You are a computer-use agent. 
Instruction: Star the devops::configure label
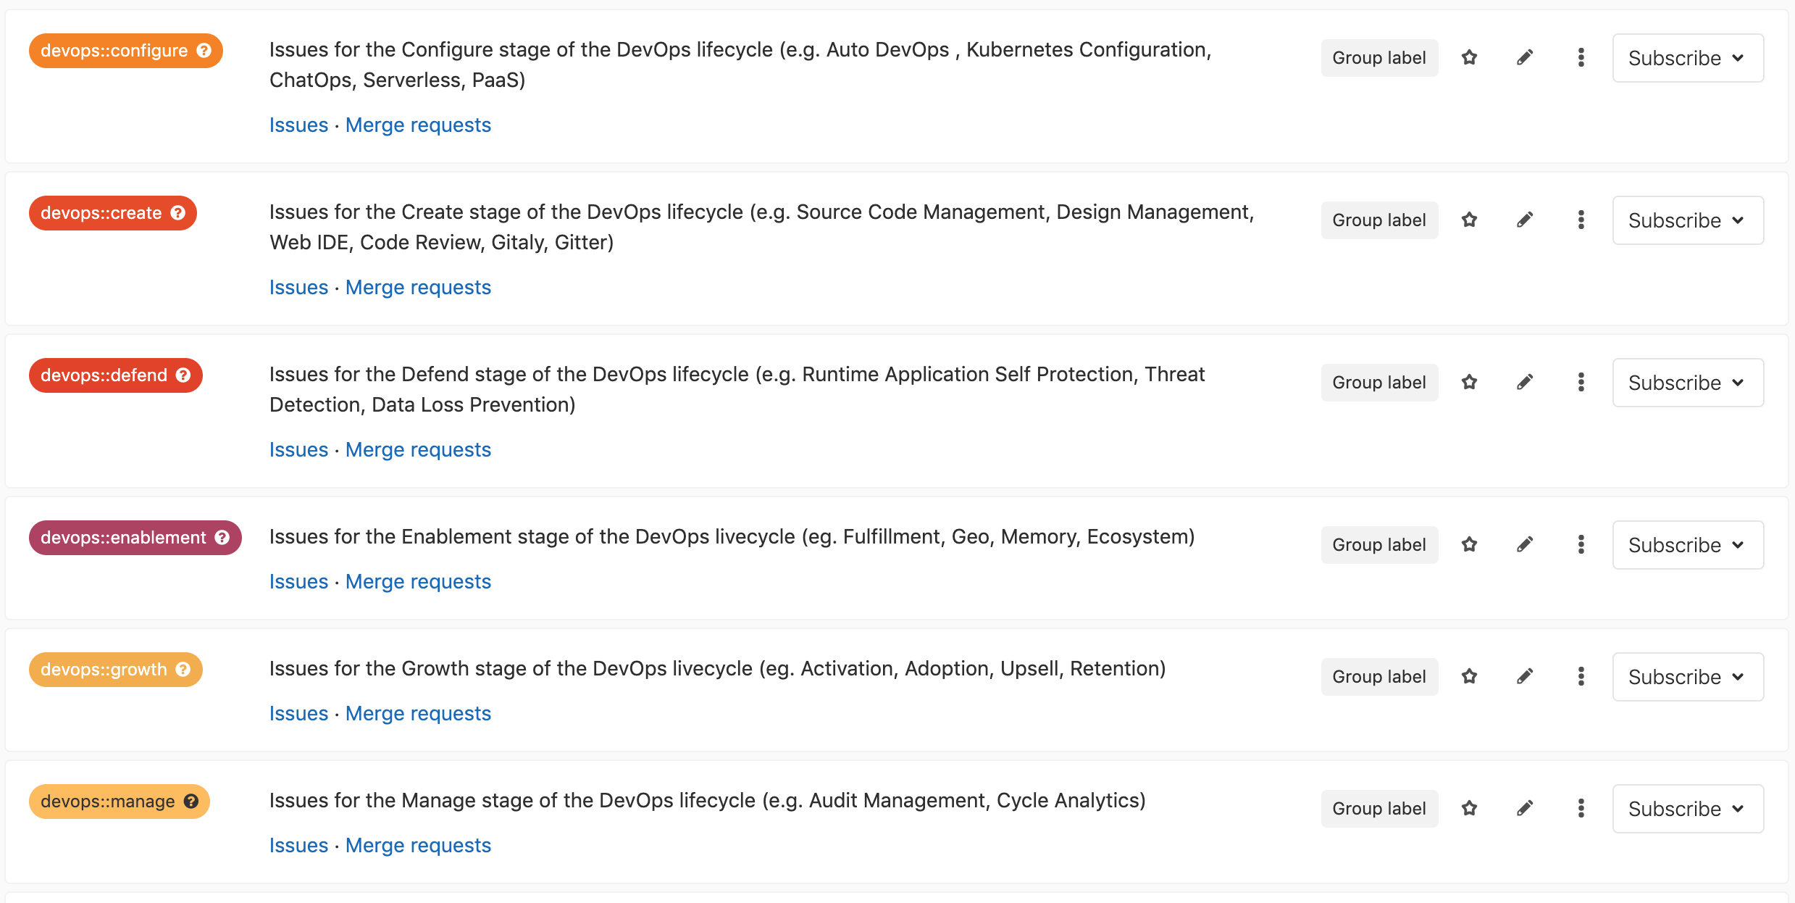pyautogui.click(x=1469, y=57)
